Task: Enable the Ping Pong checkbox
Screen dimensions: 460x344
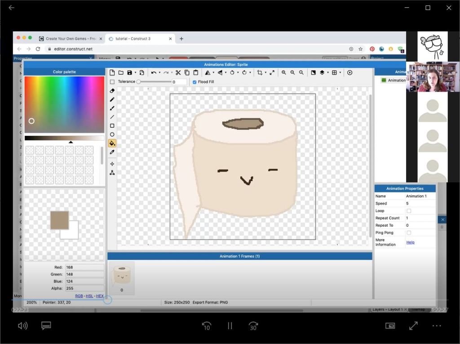Action: pos(409,233)
